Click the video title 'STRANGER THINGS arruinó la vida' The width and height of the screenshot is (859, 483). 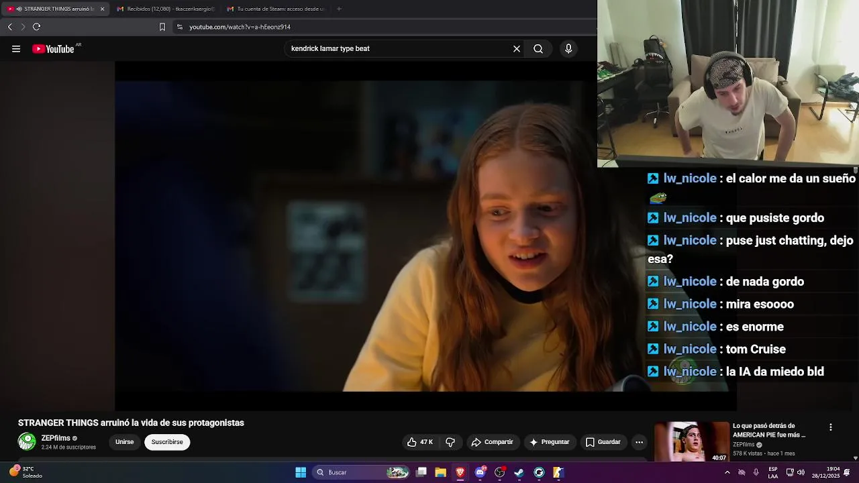click(x=131, y=423)
